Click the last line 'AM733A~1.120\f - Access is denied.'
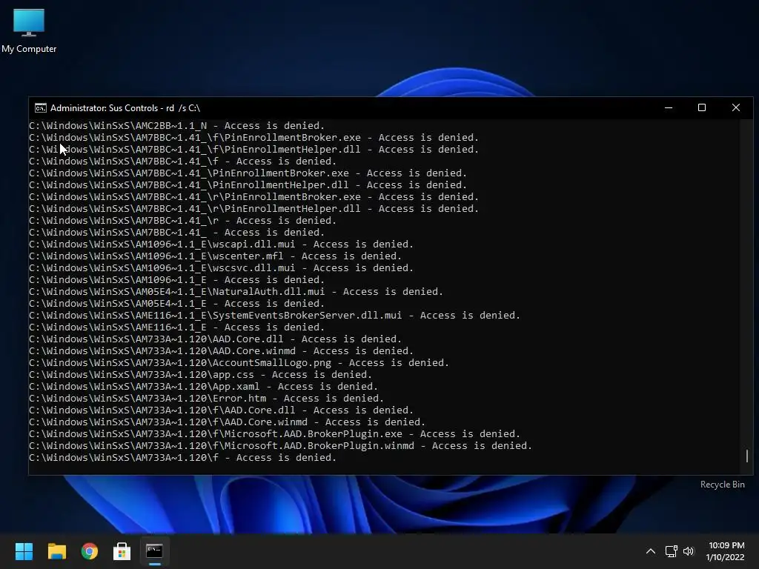Viewport: 759px width, 569px height. (182, 458)
